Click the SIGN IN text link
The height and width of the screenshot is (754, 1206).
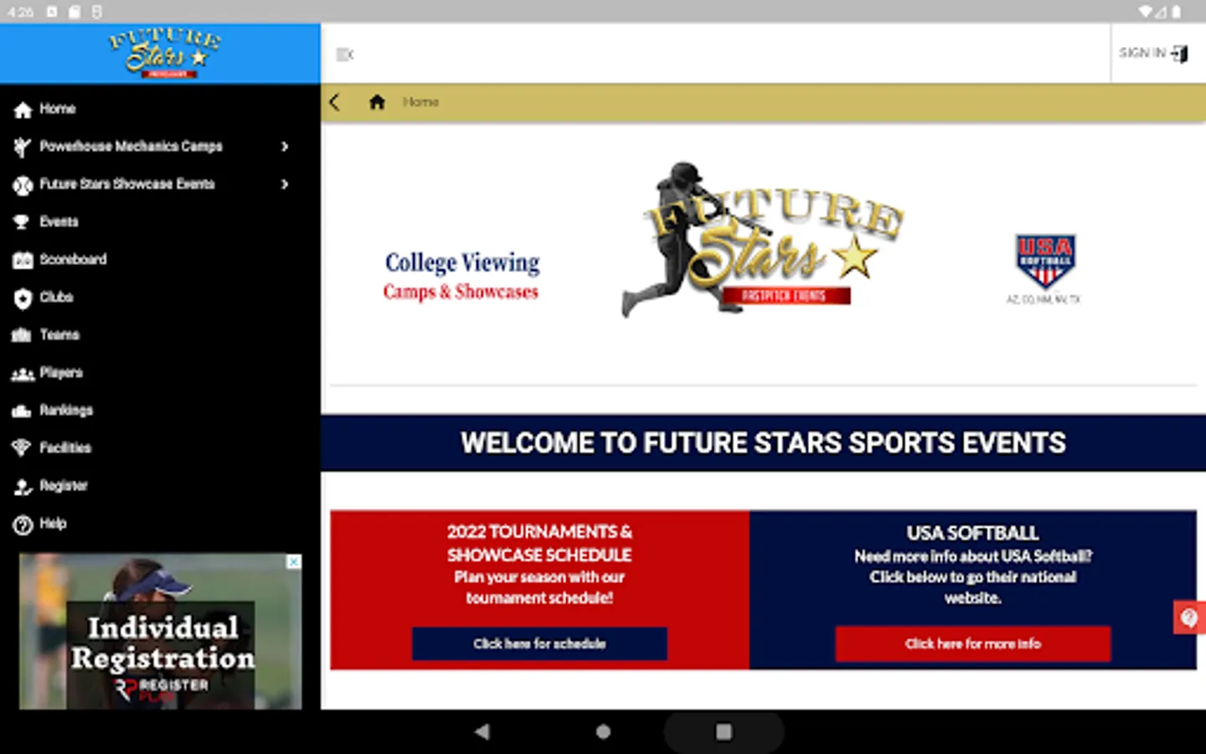tap(1142, 53)
